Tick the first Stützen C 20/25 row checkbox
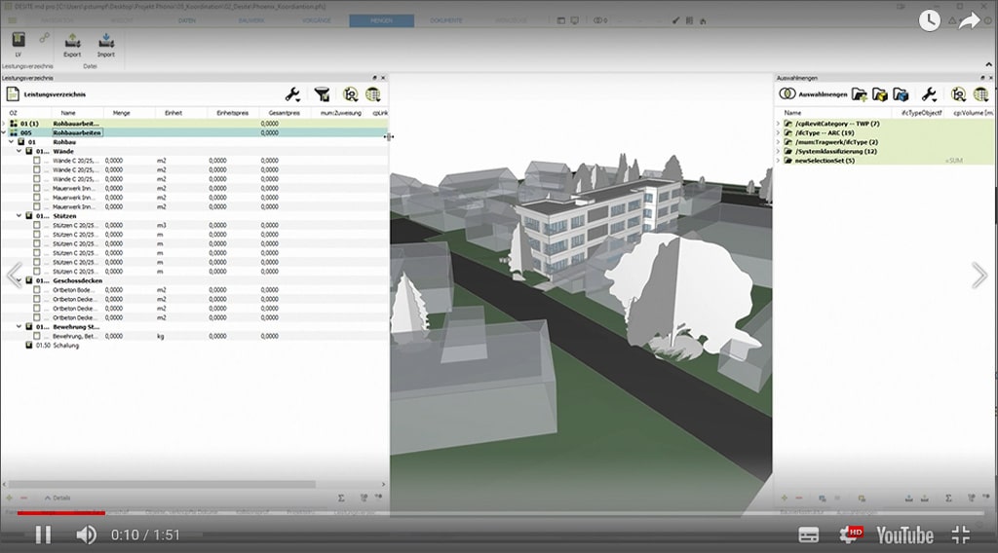 pos(37,225)
